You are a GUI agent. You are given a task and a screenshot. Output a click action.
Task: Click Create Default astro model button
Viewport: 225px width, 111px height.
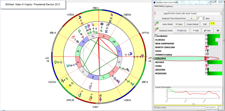[192, 24]
